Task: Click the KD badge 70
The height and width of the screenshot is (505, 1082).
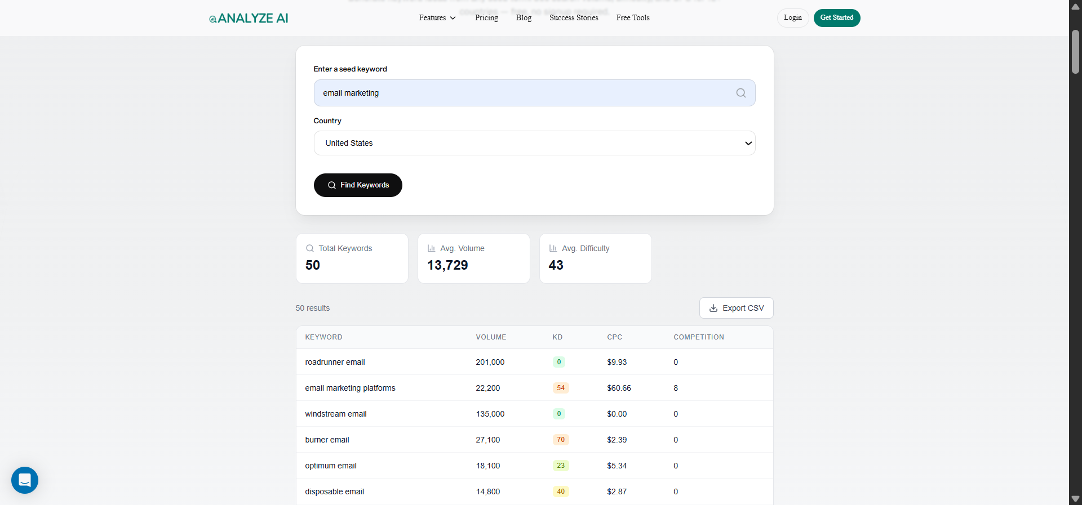Action: [x=561, y=440]
